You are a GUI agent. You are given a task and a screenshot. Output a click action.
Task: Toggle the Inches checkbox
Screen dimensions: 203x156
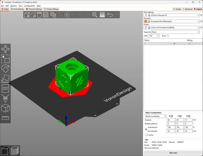pyautogui.click(x=147, y=135)
